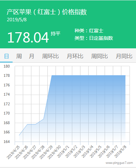Switch to 周环比 tab
This screenshot has width=136, height=168.
pyautogui.click(x=50, y=56)
